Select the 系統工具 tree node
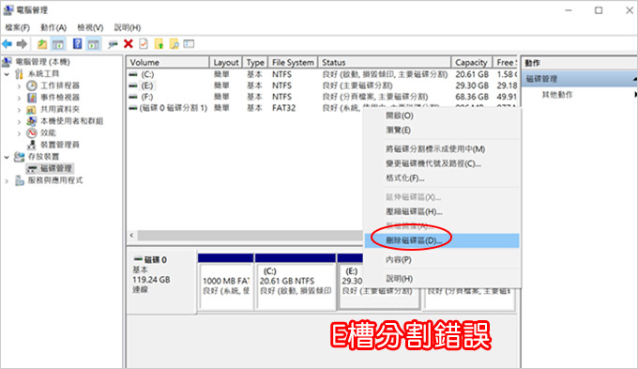The image size is (638, 369). pos(43,74)
